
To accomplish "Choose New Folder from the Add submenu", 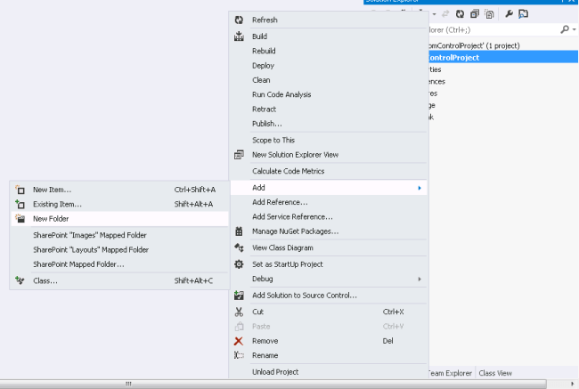I will [51, 218].
